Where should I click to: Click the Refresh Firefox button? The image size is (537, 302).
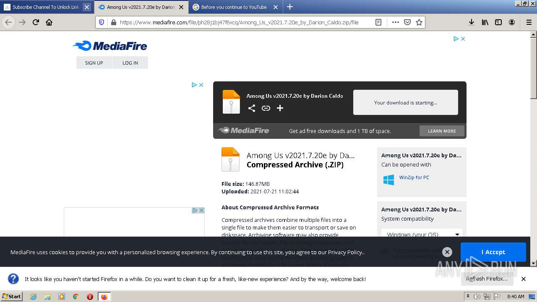click(x=487, y=279)
